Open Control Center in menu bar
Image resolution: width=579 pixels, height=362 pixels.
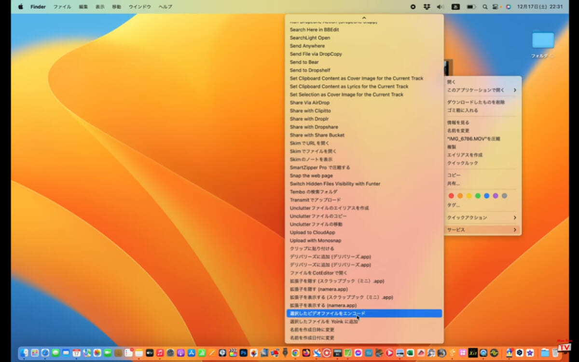coord(496,7)
